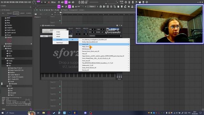This screenshot has height=115, width=204.
Task: Click the song time display
Action: pos(83,2)
